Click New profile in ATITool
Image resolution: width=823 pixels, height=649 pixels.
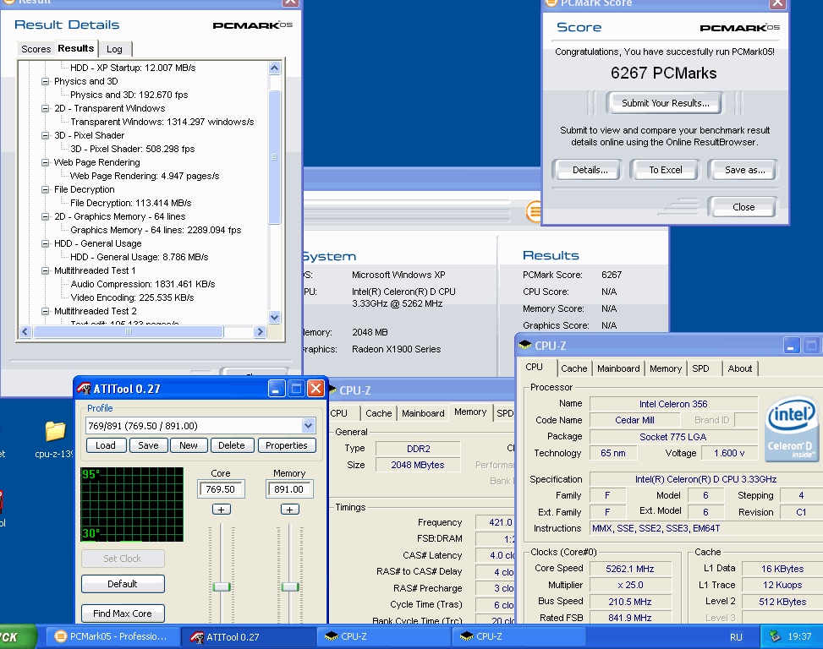(189, 445)
